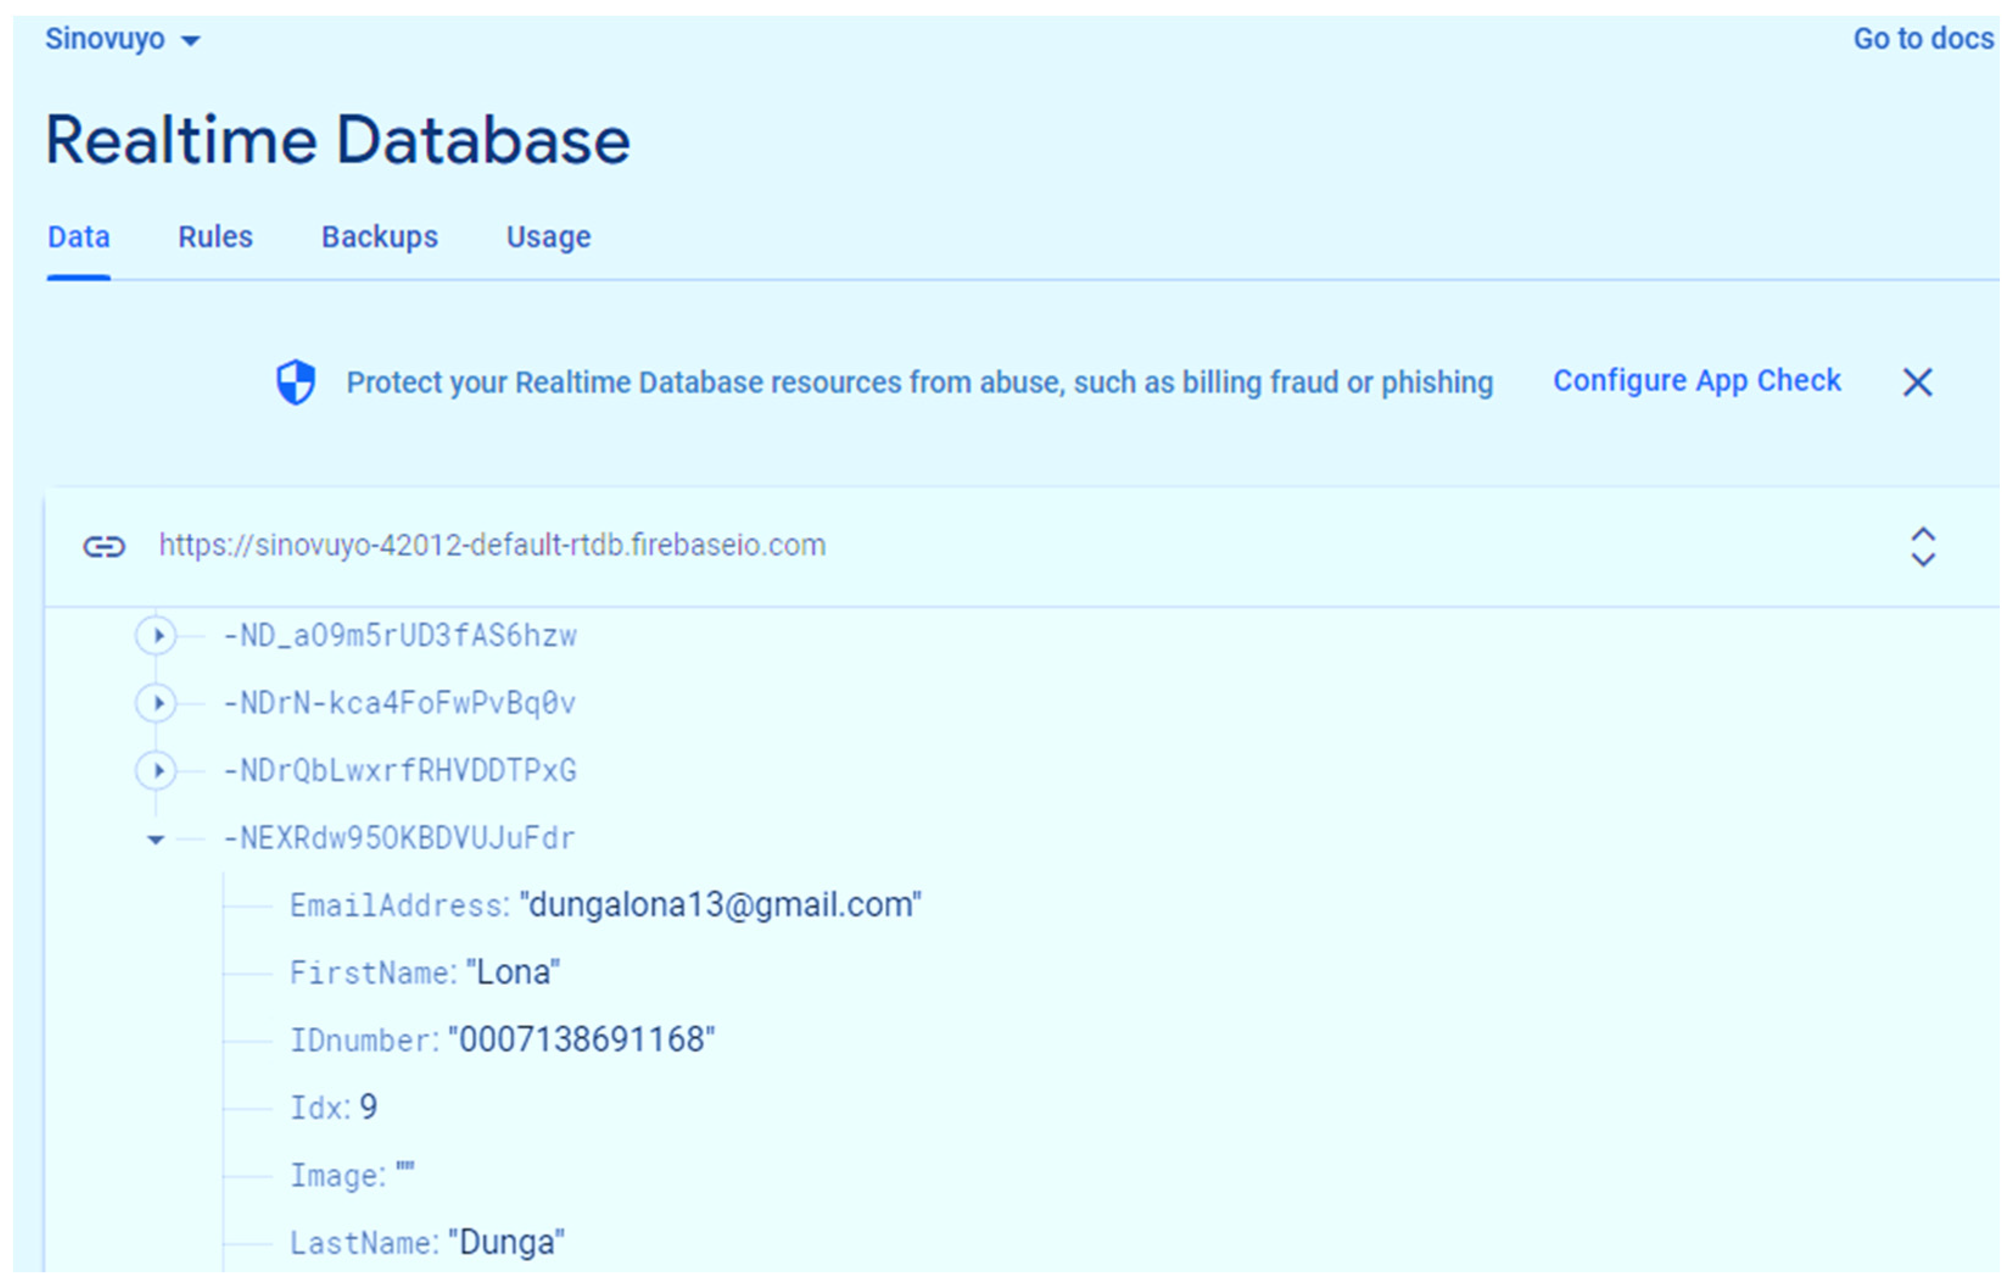Expand node -ND_a09m5rUD3fAS6hzw
The width and height of the screenshot is (2010, 1284).
click(156, 635)
